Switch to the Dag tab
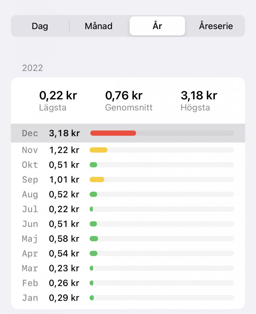 [40, 26]
